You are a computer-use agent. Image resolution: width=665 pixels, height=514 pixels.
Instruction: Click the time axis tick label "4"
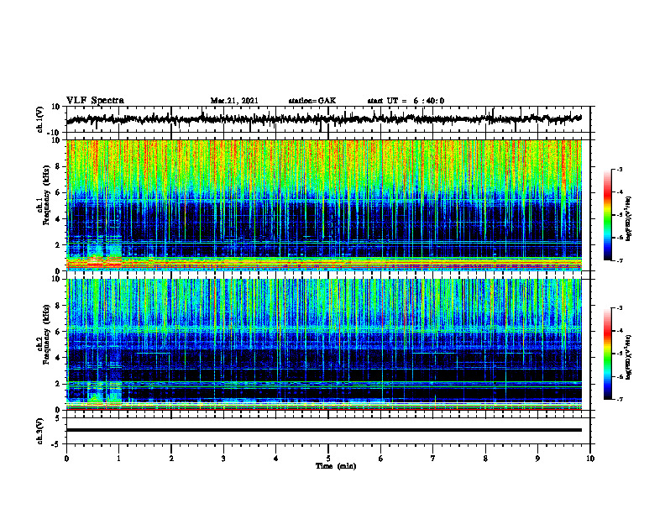(276, 459)
